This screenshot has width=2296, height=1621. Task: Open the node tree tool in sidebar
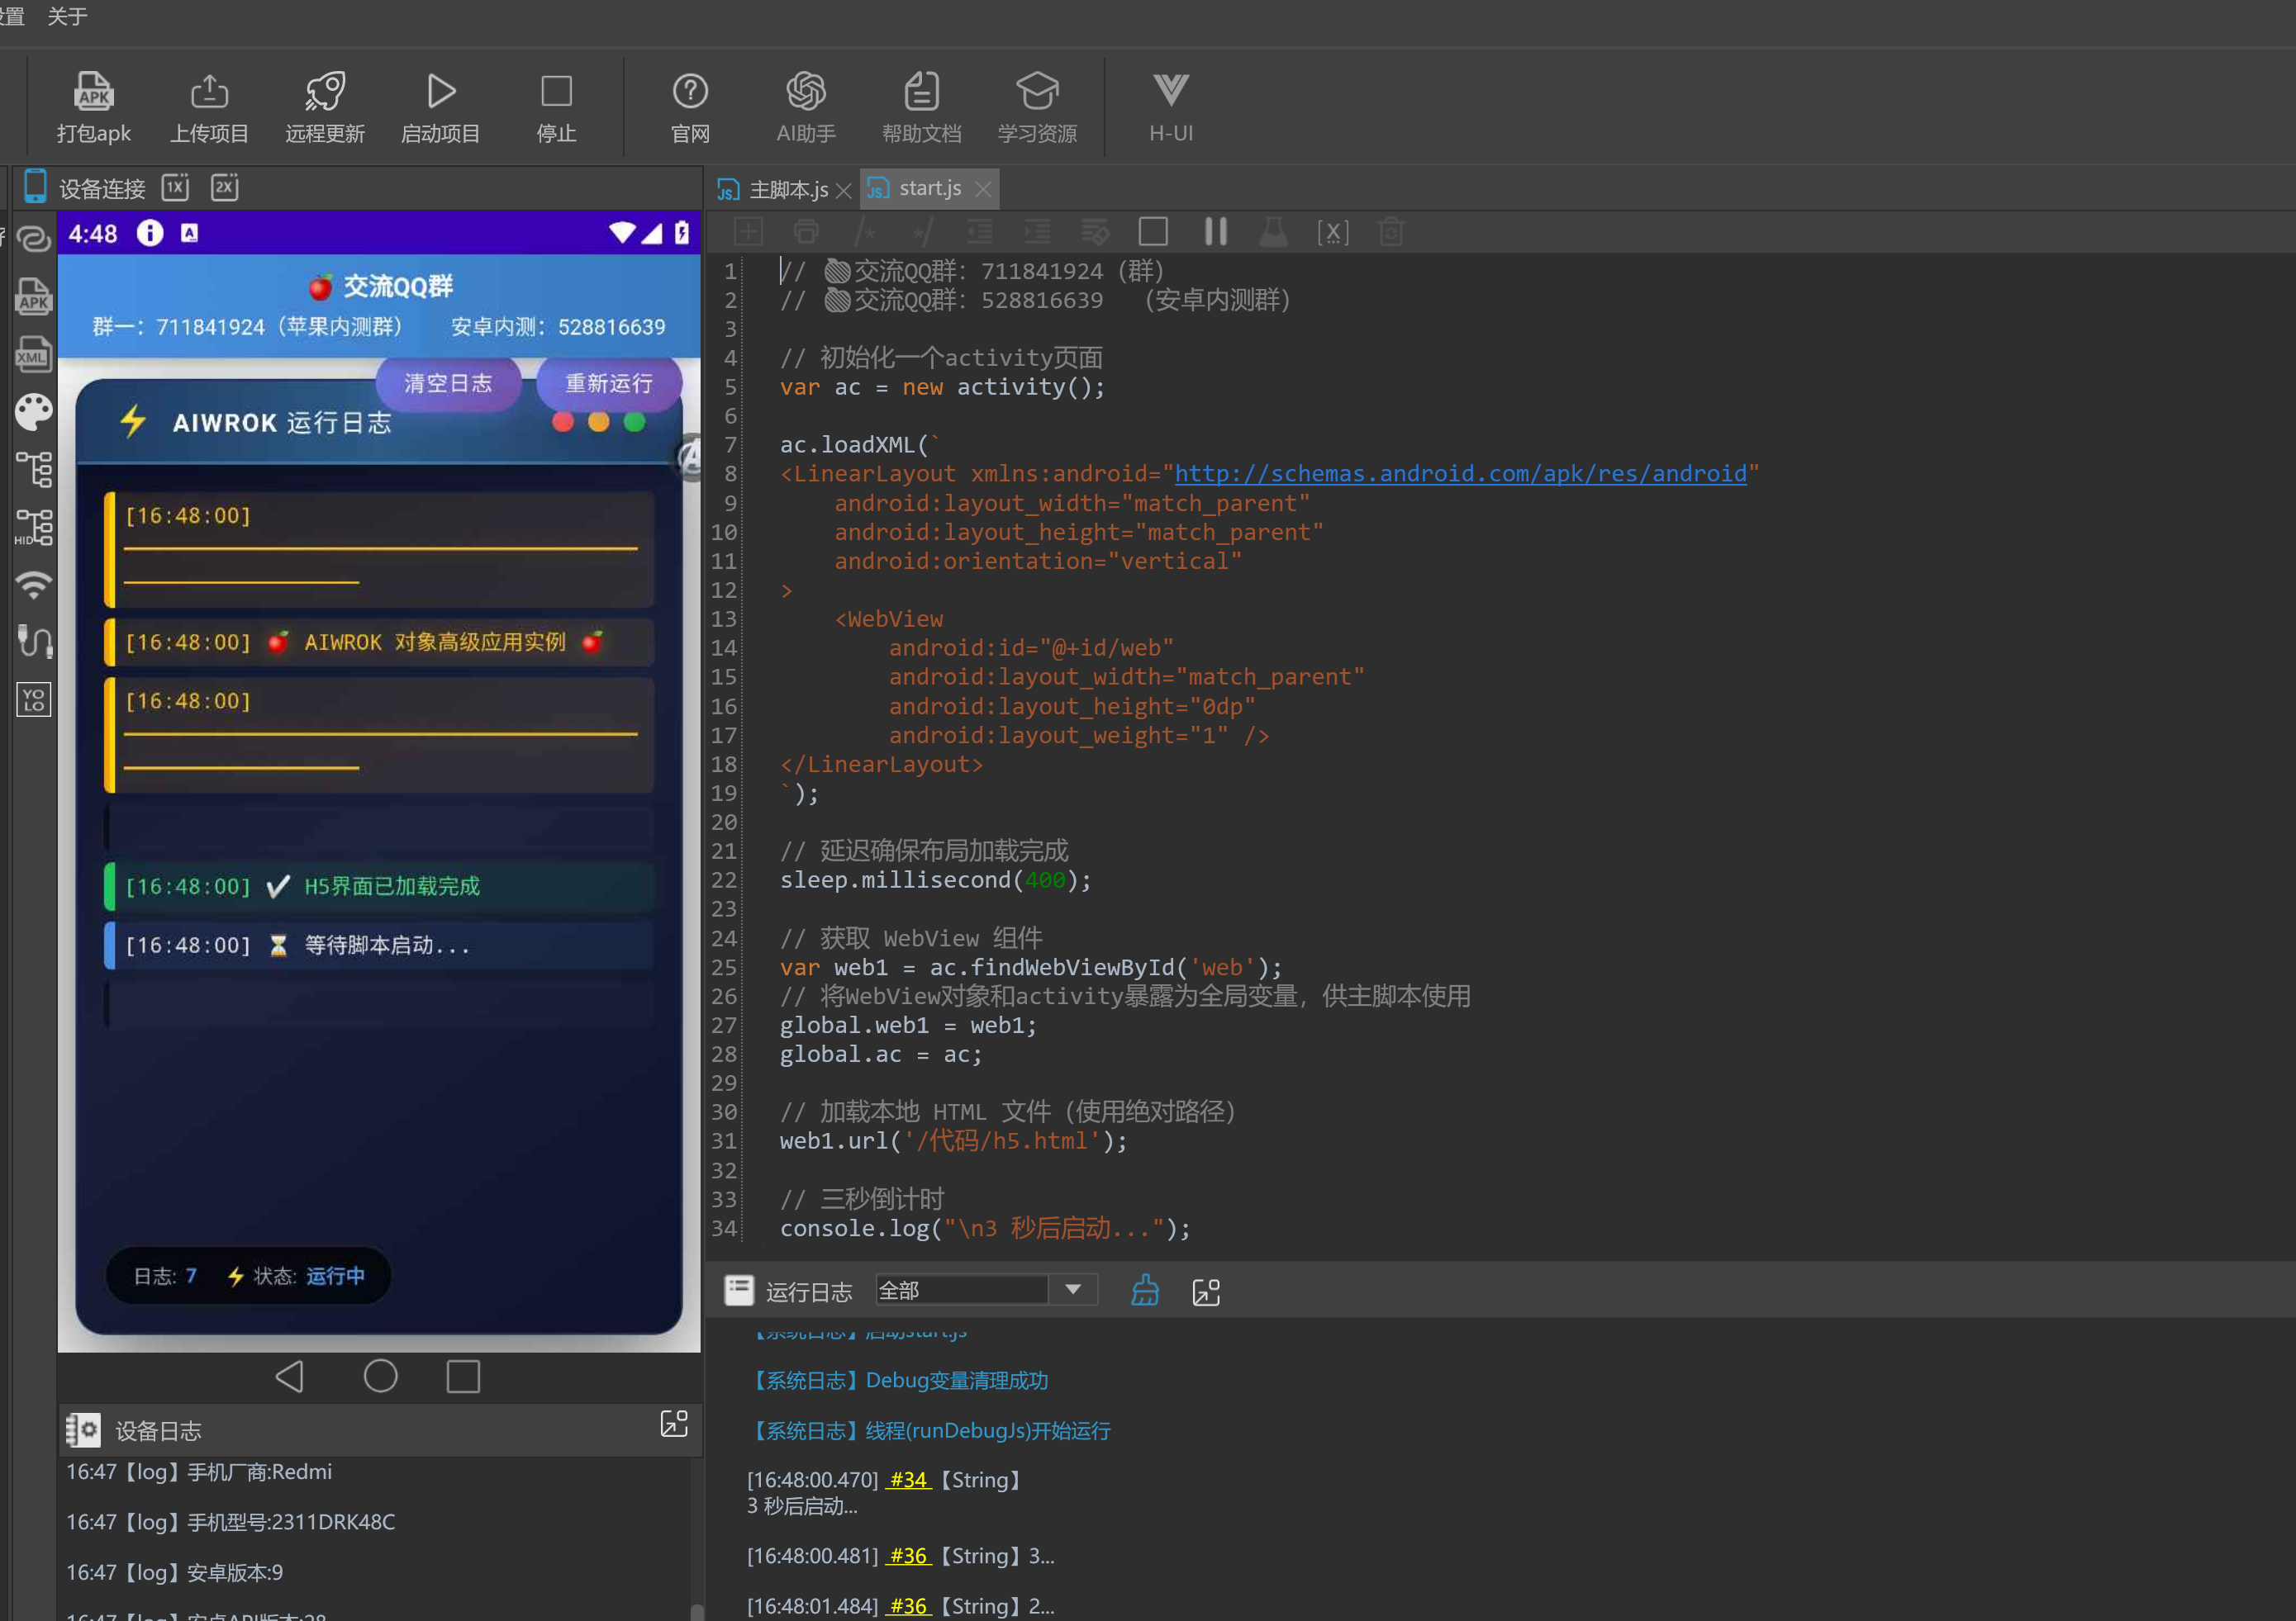pos(34,469)
